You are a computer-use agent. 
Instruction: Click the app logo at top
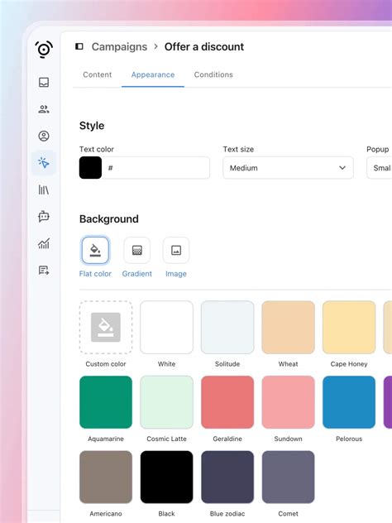pos(44,50)
